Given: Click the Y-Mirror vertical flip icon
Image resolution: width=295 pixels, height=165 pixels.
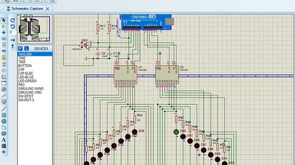Looking at the screenshot, I should point(12,46).
